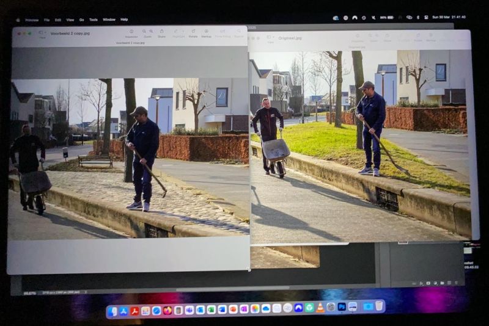Share the Voorbeeld 2 copy image
Image resolution: width=489 pixels, height=326 pixels.
tap(161, 32)
